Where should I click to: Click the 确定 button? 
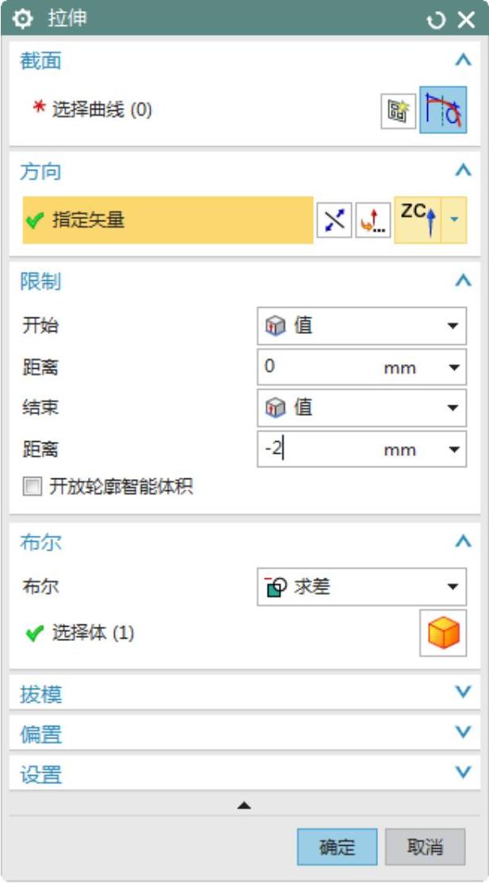(x=337, y=847)
